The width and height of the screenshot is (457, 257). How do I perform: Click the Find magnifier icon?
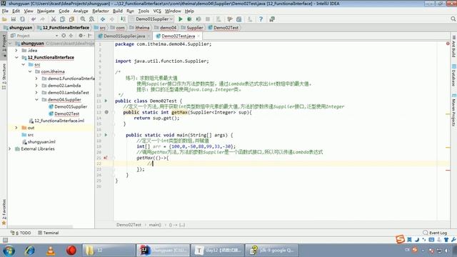83,19
